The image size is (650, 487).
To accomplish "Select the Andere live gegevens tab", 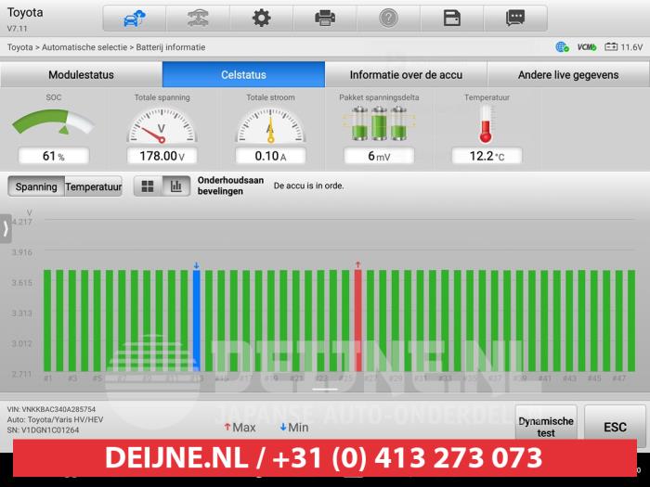I will coord(568,75).
